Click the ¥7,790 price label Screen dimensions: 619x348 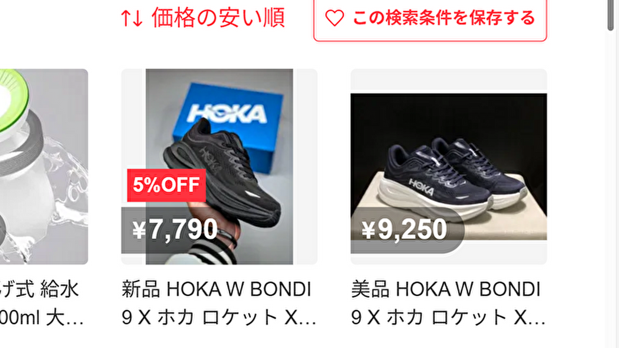tap(175, 230)
